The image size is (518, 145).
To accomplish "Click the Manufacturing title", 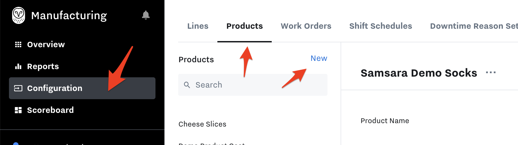I will pyautogui.click(x=69, y=16).
